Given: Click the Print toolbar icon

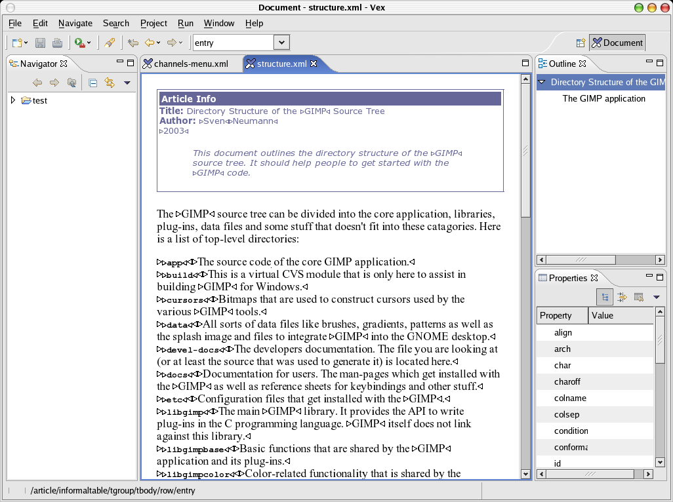Looking at the screenshot, I should click(x=57, y=43).
